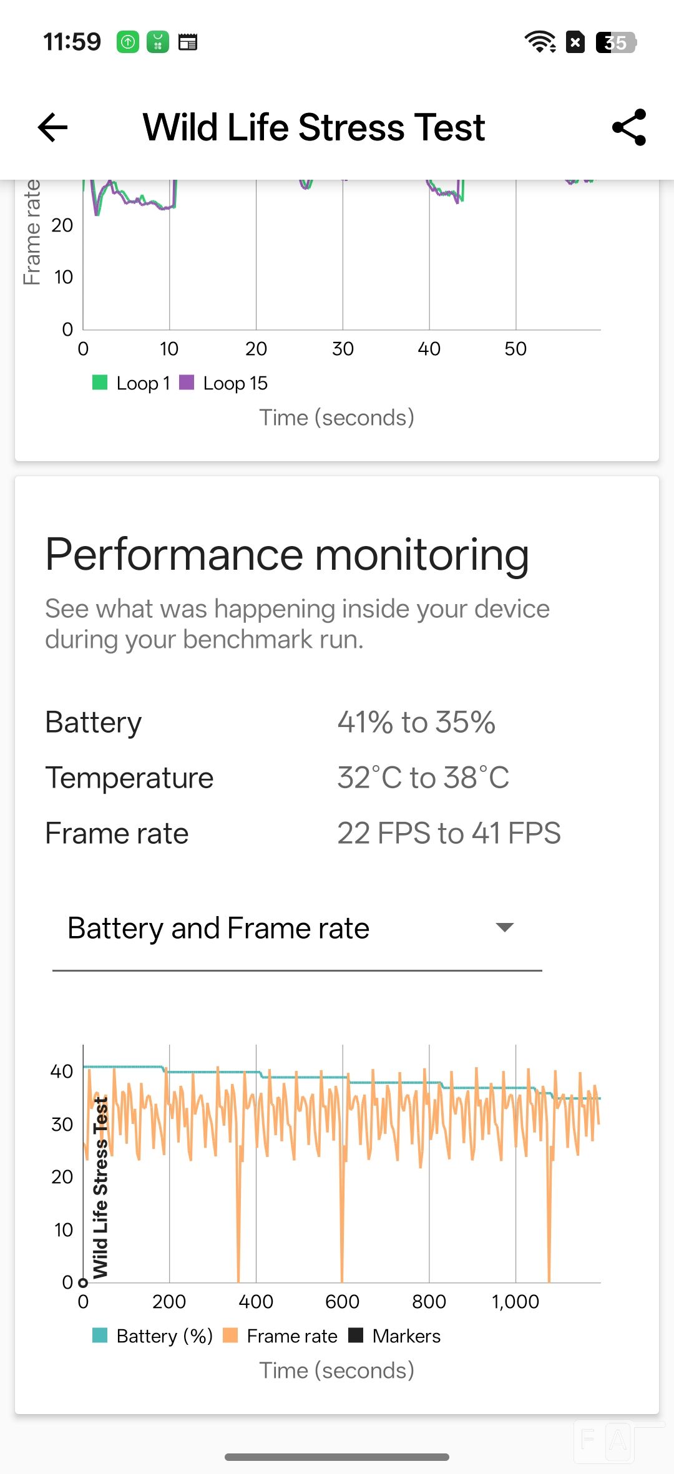Toggle Loop 1 series in legend
The width and height of the screenshot is (674, 1474).
132,383
